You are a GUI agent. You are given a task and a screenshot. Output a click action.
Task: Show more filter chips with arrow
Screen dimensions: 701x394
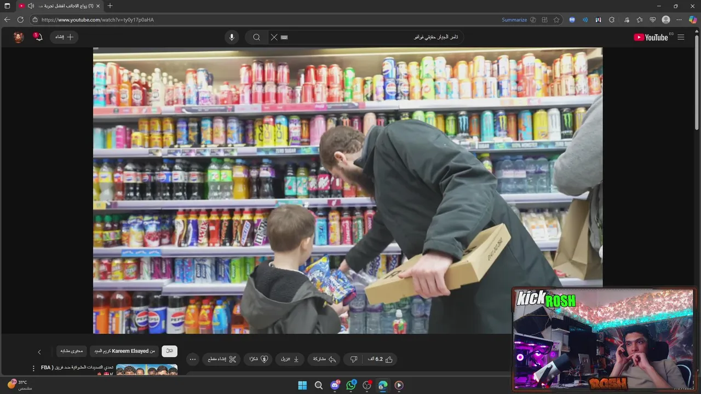[x=39, y=352]
